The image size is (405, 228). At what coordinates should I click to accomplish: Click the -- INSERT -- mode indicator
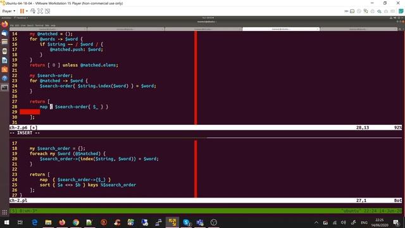[25, 133]
